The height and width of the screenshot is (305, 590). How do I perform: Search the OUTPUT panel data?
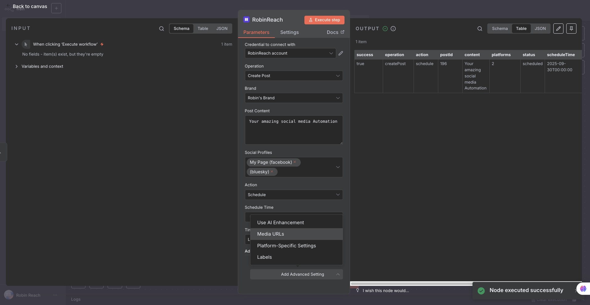480,29
